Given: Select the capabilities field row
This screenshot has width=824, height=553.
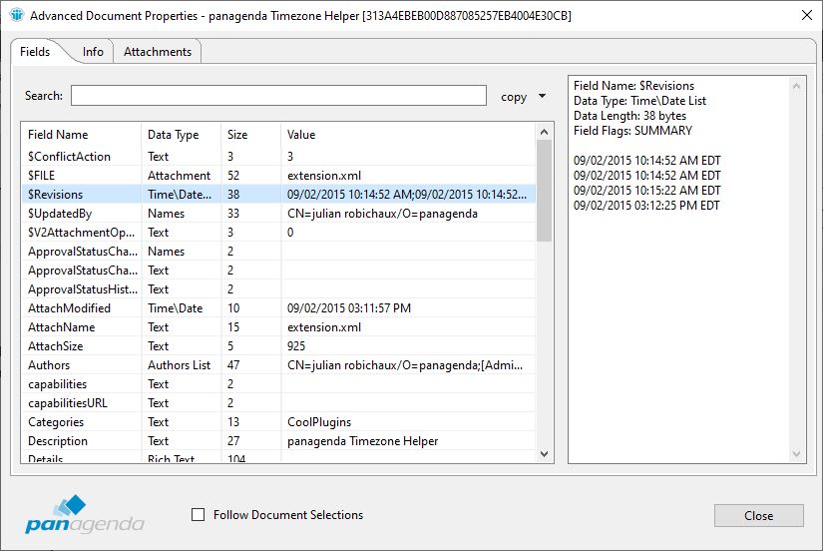Looking at the screenshot, I should pos(278,383).
